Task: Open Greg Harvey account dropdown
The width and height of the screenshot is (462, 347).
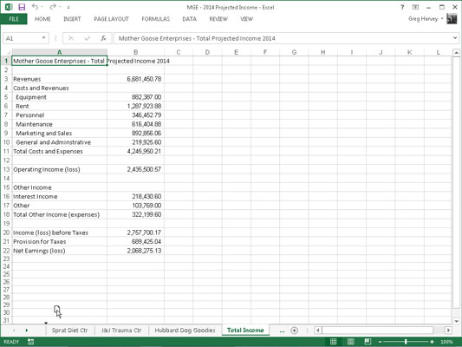Action: 426,19
